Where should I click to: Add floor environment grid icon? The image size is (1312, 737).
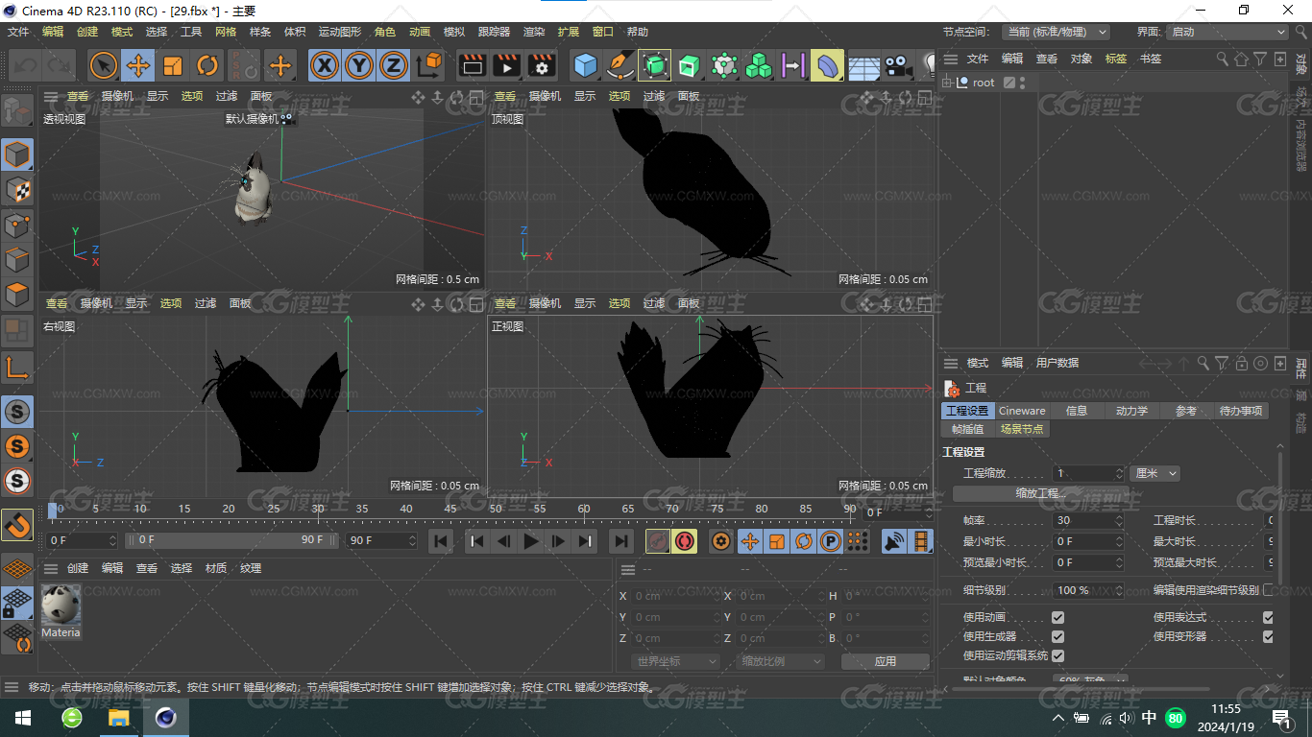[x=863, y=65]
